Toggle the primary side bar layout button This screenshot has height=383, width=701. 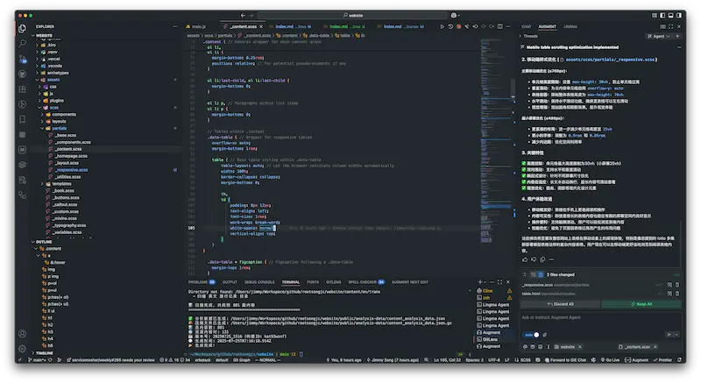(662, 15)
